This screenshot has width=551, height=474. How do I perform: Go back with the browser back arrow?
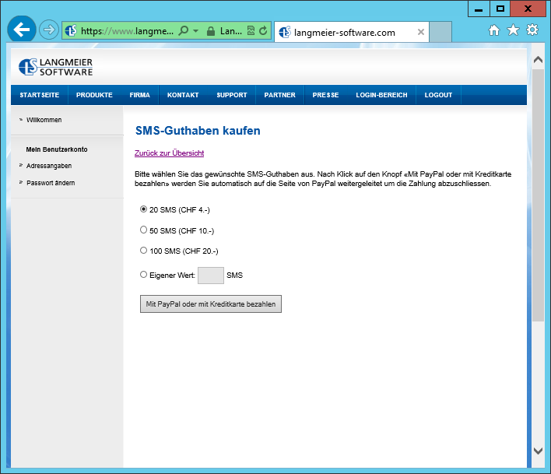[x=22, y=30]
